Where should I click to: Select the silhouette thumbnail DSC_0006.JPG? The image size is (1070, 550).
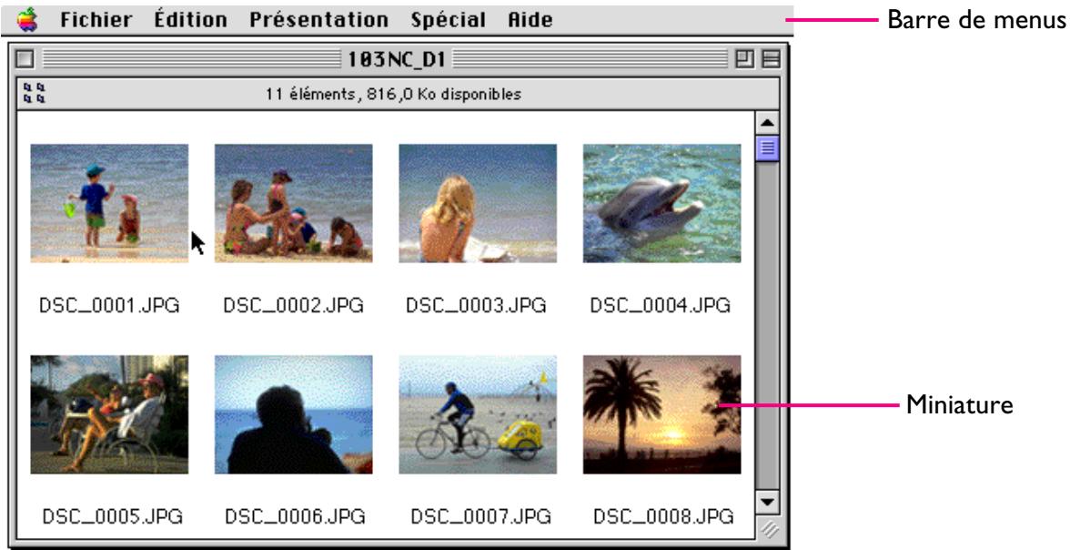[x=293, y=414]
